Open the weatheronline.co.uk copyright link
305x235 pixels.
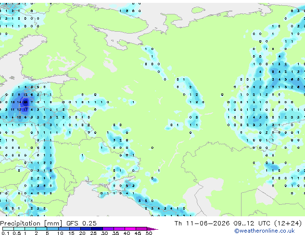click(265, 231)
